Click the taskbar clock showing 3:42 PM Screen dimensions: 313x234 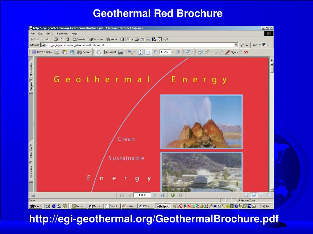tap(265, 207)
